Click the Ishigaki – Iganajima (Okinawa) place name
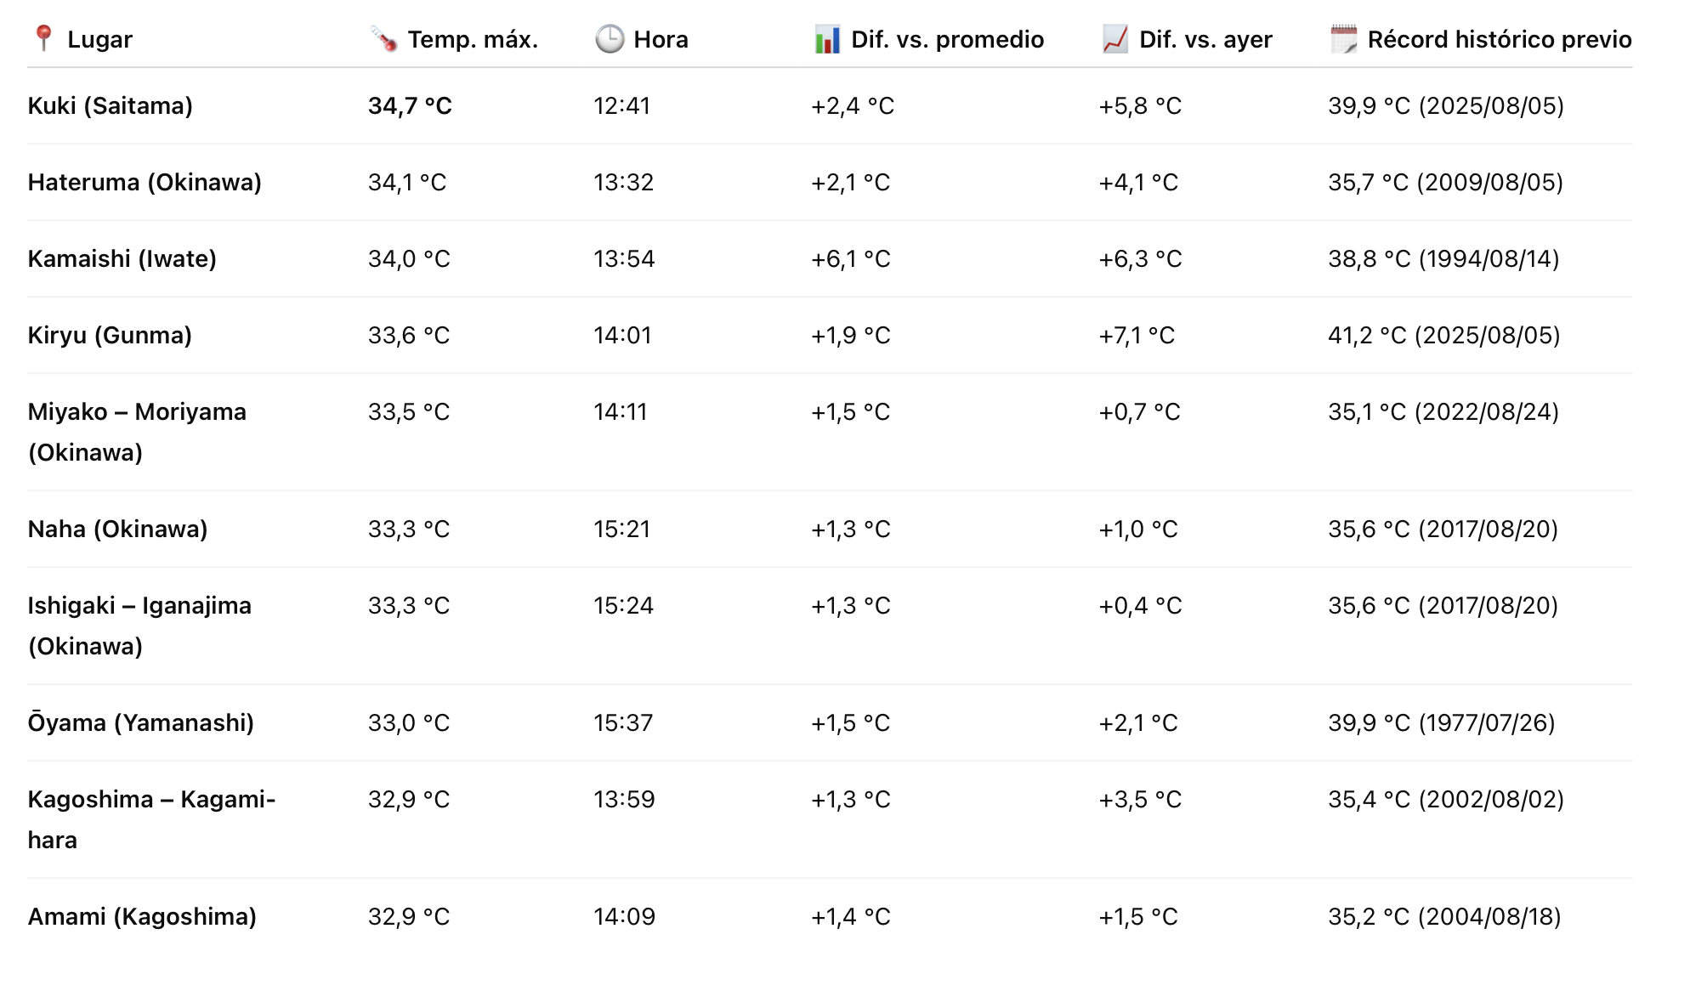This screenshot has height=991, width=1707. point(139,626)
